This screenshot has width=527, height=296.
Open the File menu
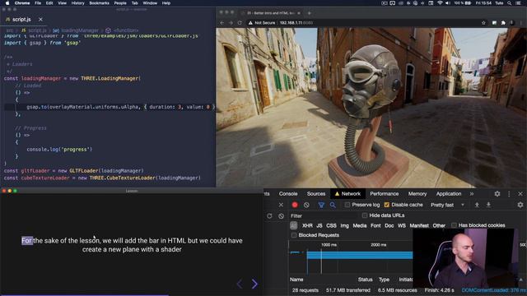(38, 3)
